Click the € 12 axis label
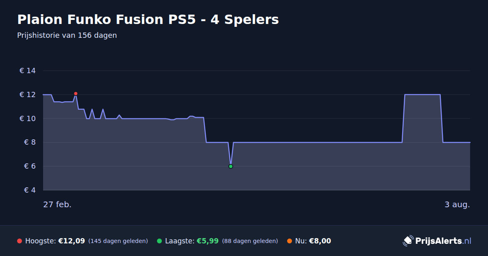Viewport: 488px width, 256px height. pos(28,95)
